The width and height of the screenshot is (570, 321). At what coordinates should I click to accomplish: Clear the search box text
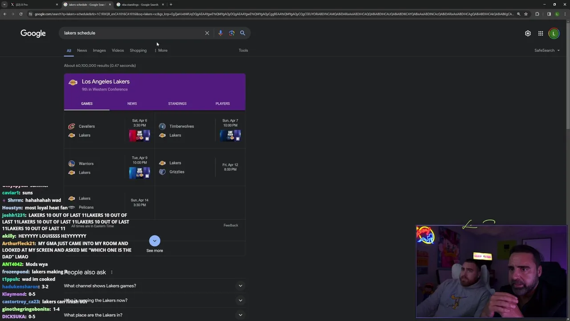click(x=207, y=33)
